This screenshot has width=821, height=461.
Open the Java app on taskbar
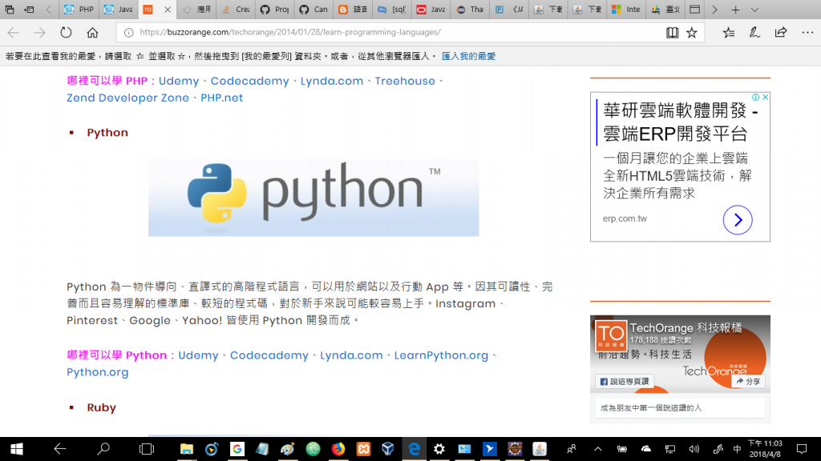(x=540, y=449)
